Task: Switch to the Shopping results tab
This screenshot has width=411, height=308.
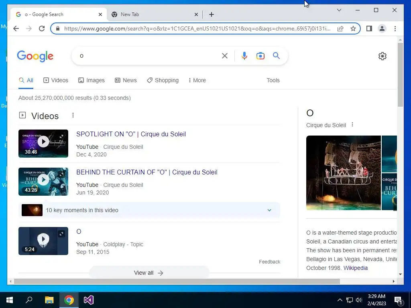Action: pyautogui.click(x=163, y=80)
